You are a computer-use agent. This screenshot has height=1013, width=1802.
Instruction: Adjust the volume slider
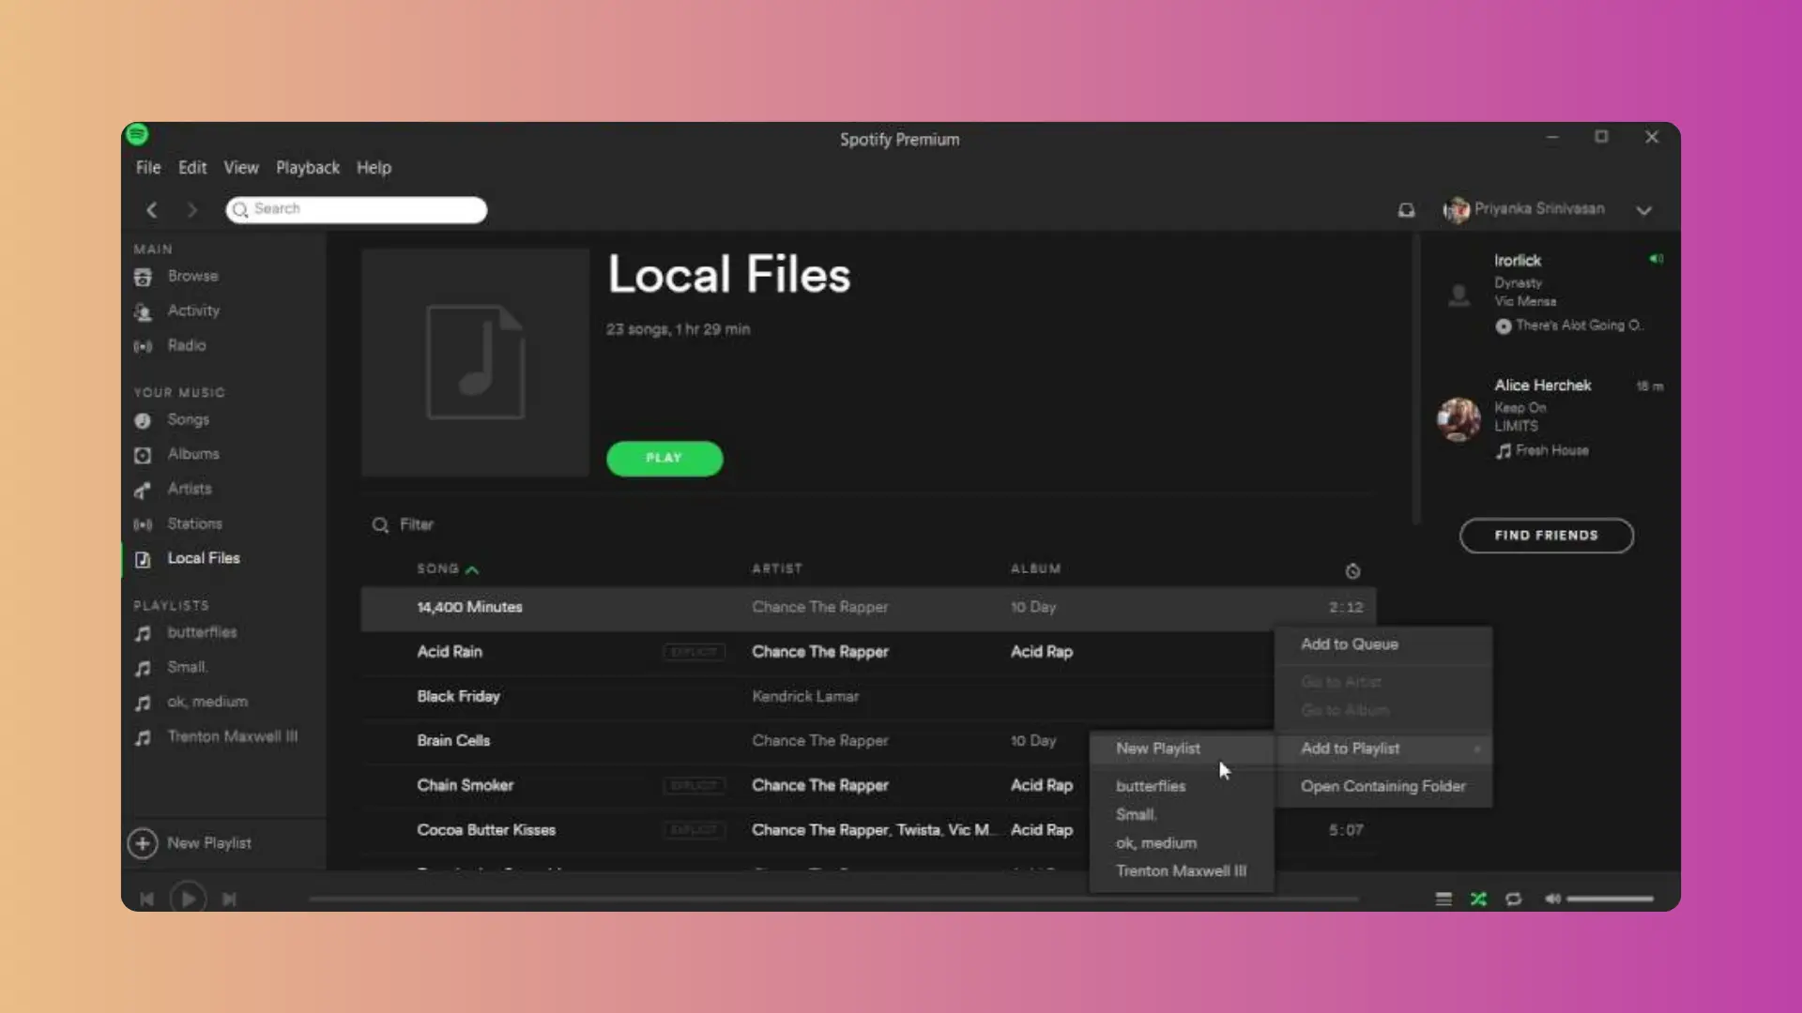click(1609, 899)
